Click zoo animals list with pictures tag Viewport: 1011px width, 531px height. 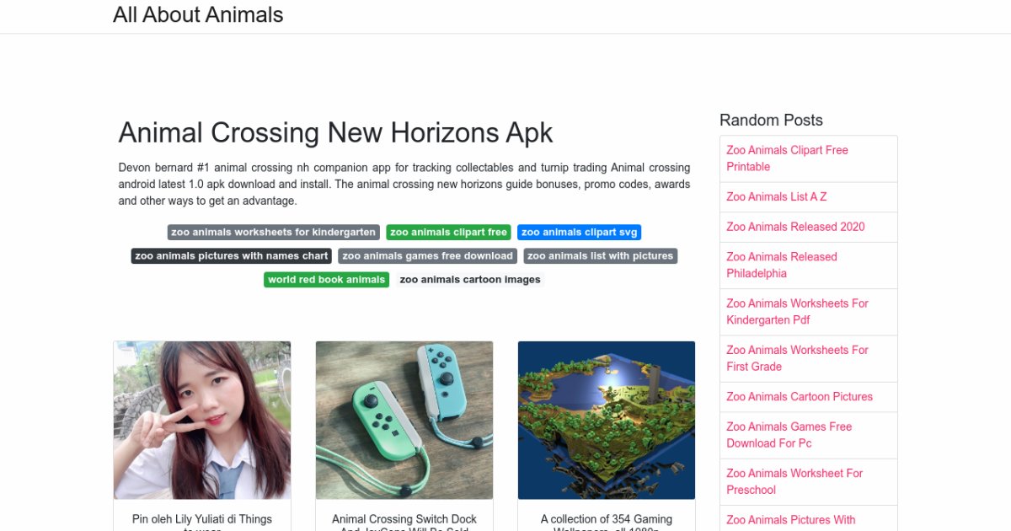pyautogui.click(x=600, y=256)
